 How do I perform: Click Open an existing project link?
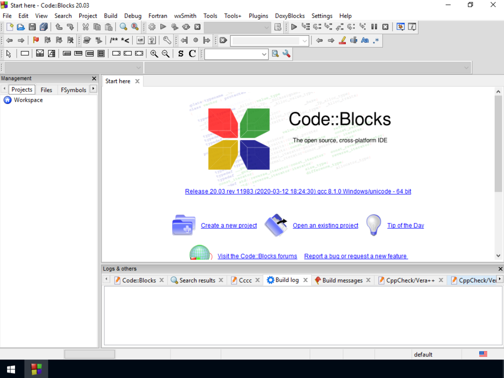[x=325, y=226]
